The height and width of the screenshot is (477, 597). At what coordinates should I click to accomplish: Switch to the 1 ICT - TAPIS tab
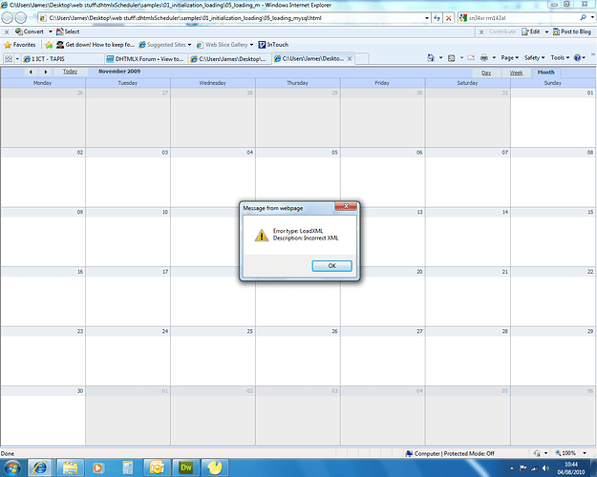(x=63, y=59)
